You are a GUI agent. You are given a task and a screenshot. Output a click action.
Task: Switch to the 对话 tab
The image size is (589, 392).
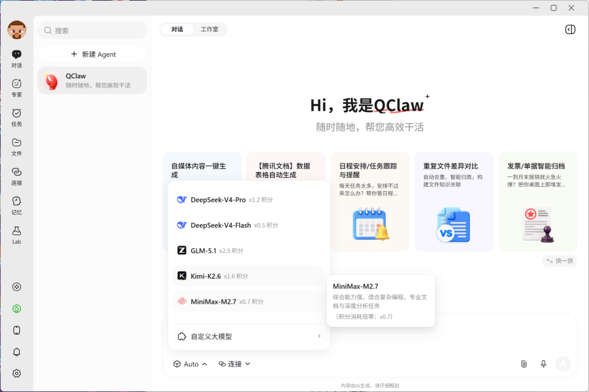tap(177, 29)
